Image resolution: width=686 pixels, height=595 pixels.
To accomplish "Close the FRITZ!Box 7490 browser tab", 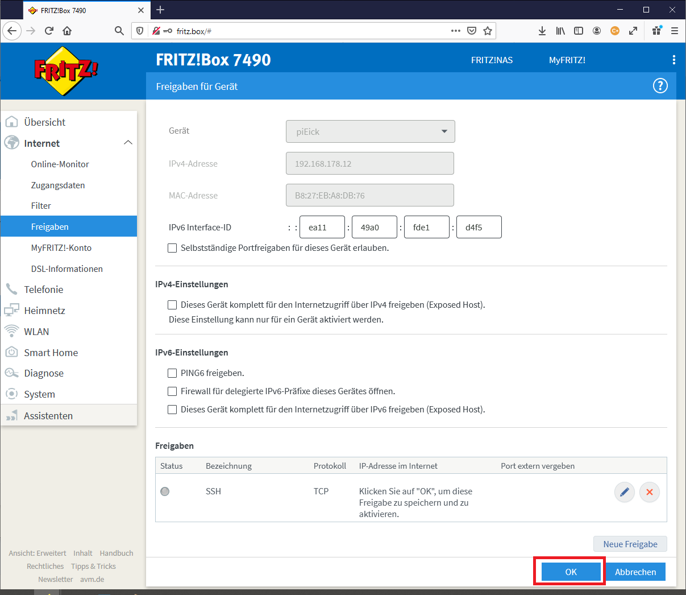I will pyautogui.click(x=141, y=10).
